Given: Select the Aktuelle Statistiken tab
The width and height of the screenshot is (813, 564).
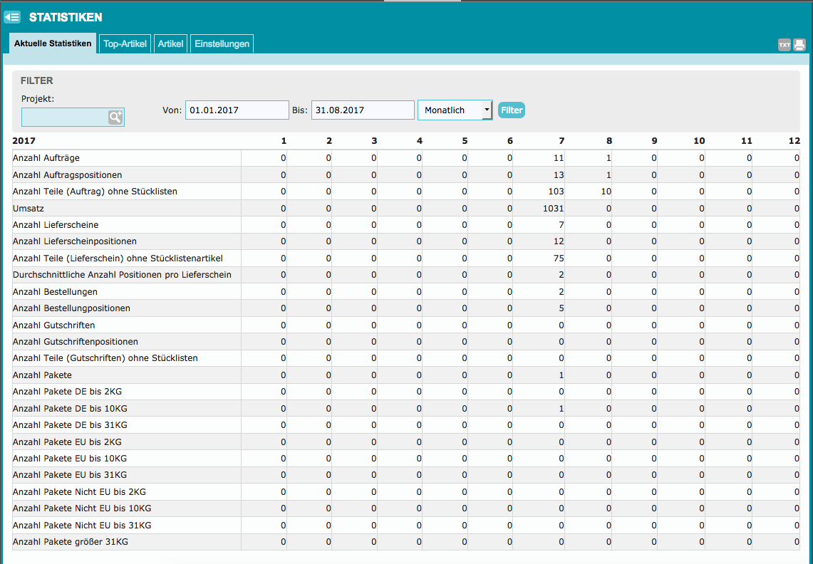Looking at the screenshot, I should coord(53,43).
